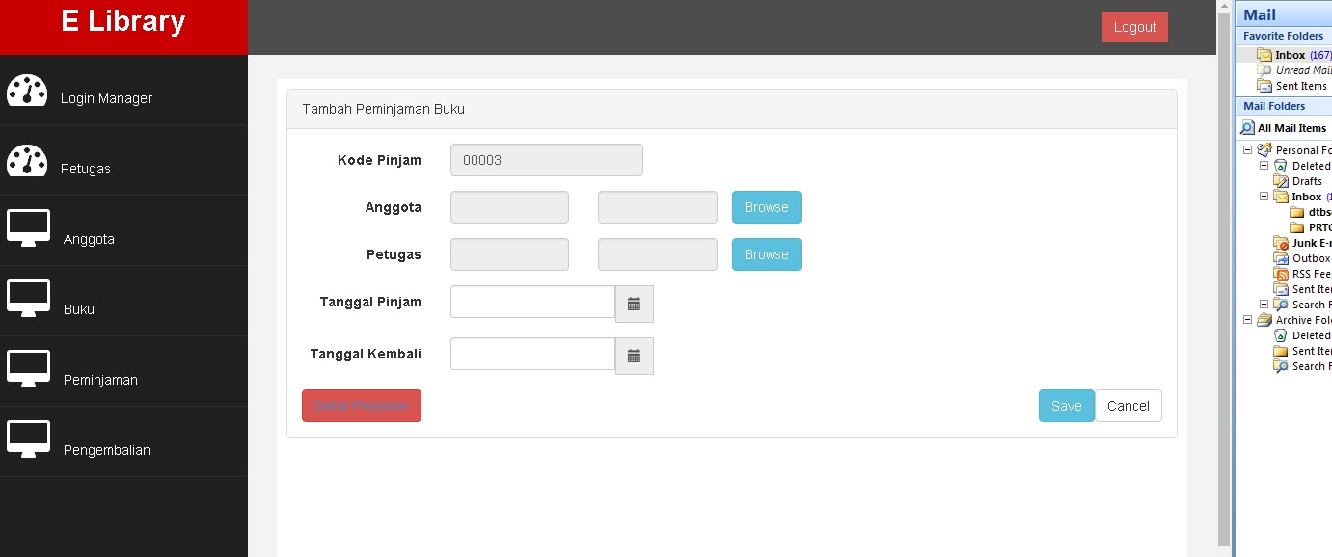Open the calendar picker for Tanggal Kembali

coord(635,356)
